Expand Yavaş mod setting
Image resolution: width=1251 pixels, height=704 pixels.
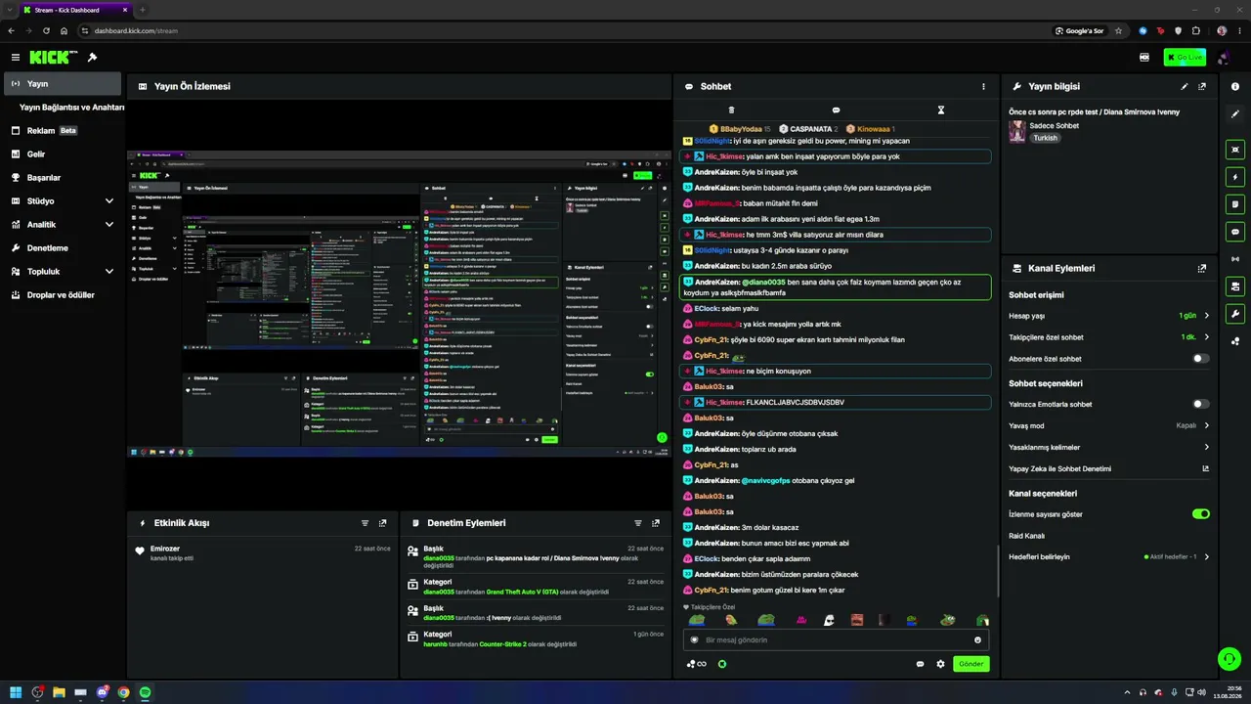1109,425
